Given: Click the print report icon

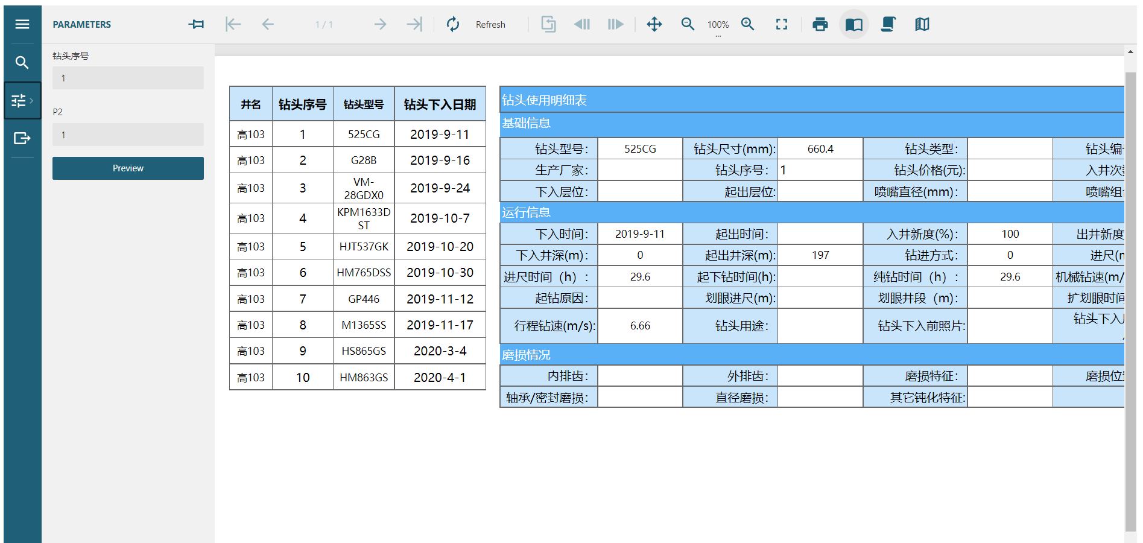Looking at the screenshot, I should [x=820, y=24].
